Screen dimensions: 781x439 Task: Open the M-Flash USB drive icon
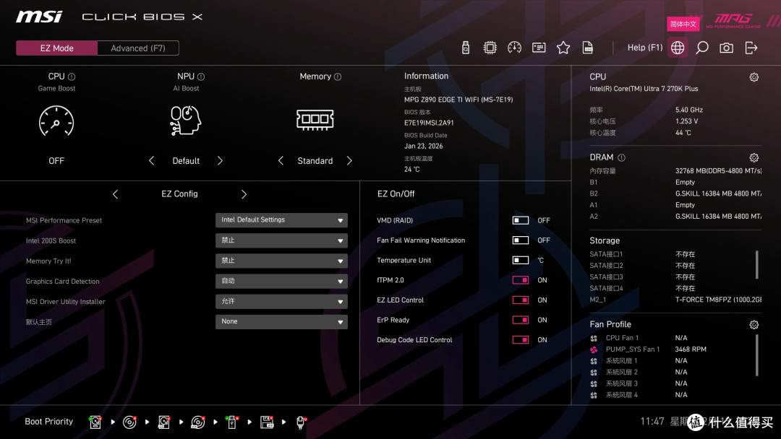pos(465,48)
